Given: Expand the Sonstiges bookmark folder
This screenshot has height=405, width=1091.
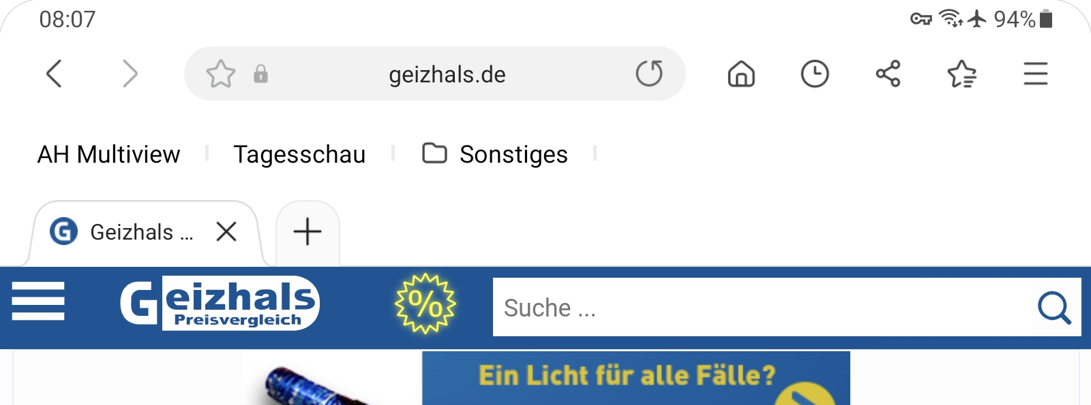Looking at the screenshot, I should [495, 155].
